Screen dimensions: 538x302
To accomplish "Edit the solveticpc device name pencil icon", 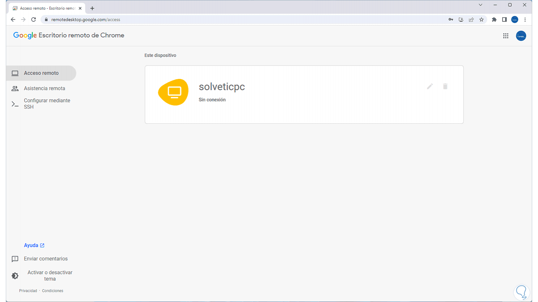I will click(x=430, y=86).
